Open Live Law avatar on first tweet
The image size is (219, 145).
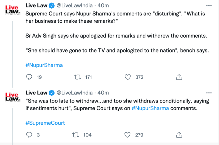pyautogui.click(x=12, y=10)
